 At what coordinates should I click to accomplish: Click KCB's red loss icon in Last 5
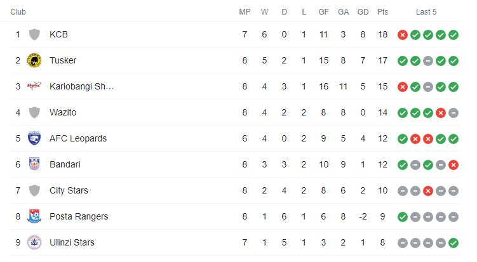click(403, 35)
